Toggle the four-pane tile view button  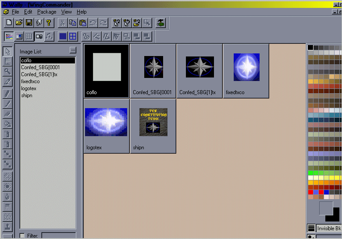pos(73,36)
